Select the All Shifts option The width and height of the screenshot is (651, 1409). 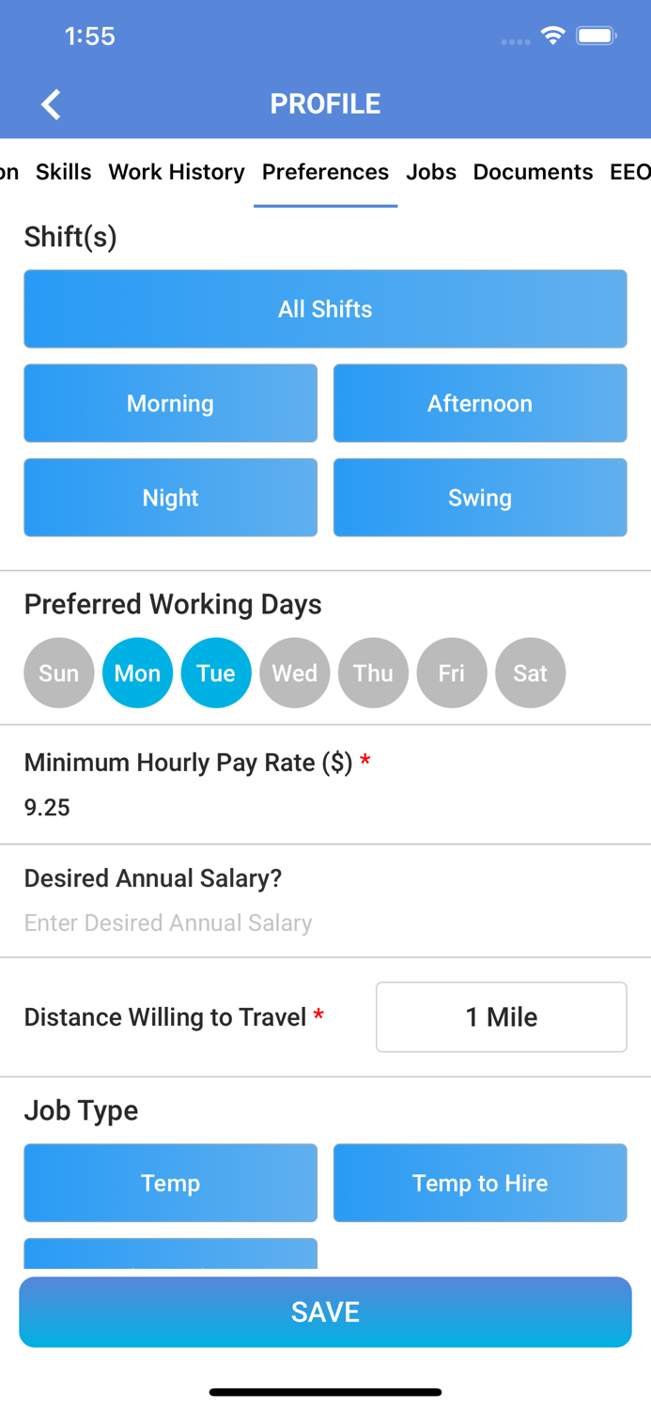click(x=325, y=308)
